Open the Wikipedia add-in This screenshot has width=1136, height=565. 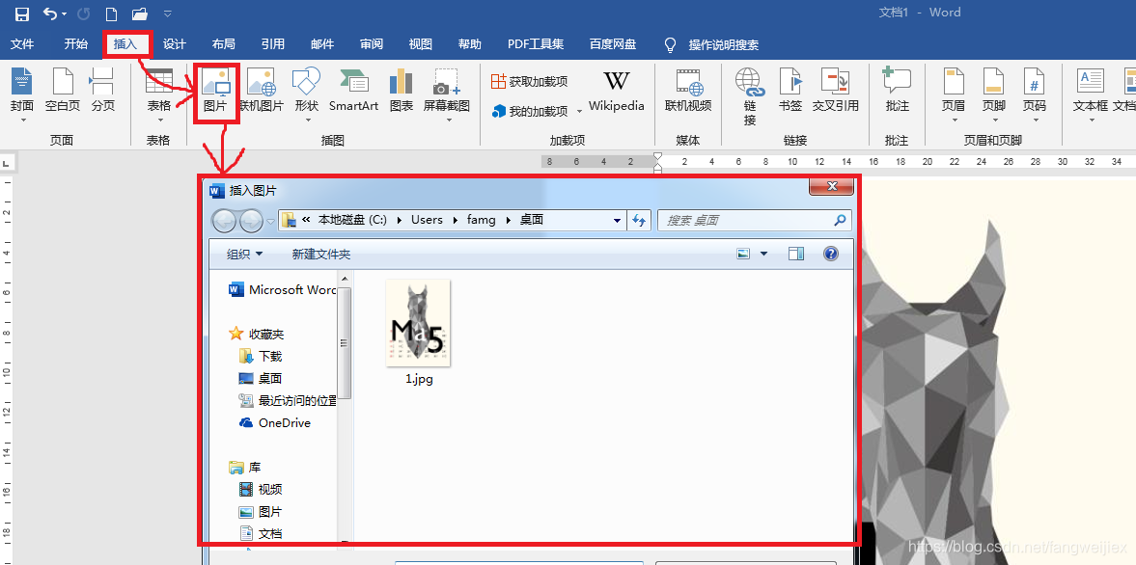[617, 92]
